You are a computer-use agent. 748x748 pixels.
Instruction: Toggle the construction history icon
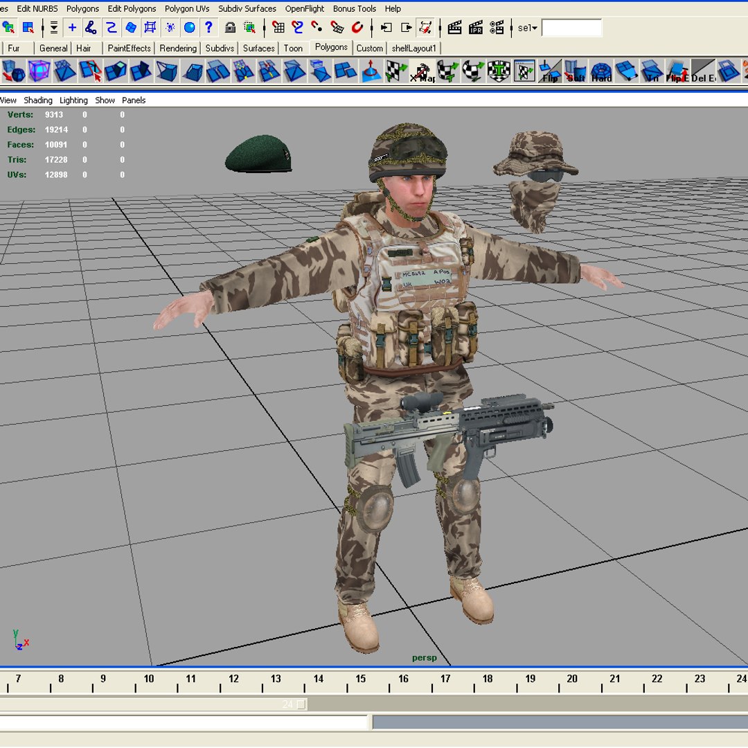tap(425, 28)
